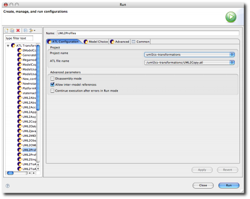250x199 pixels.
Task: Open help via question mark icon
Action: click(7, 186)
